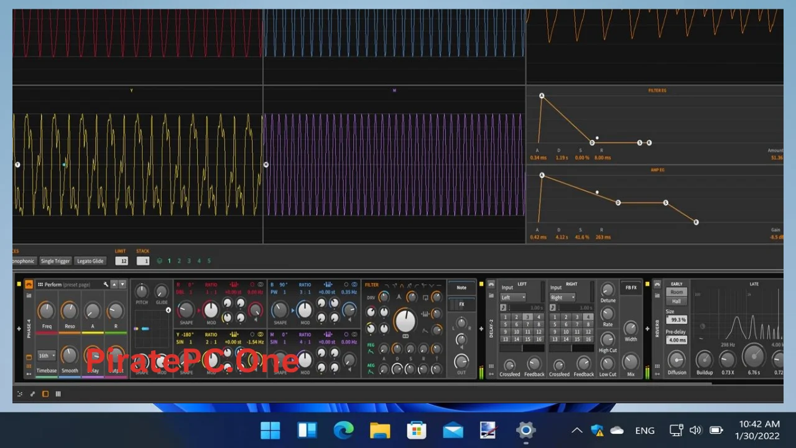Toggle the RIGHT delay note-sync button
The width and height of the screenshot is (796, 448).
tap(553, 307)
